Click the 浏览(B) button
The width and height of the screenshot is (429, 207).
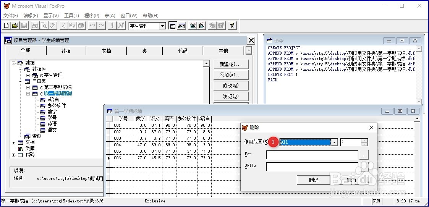[x=231, y=96]
